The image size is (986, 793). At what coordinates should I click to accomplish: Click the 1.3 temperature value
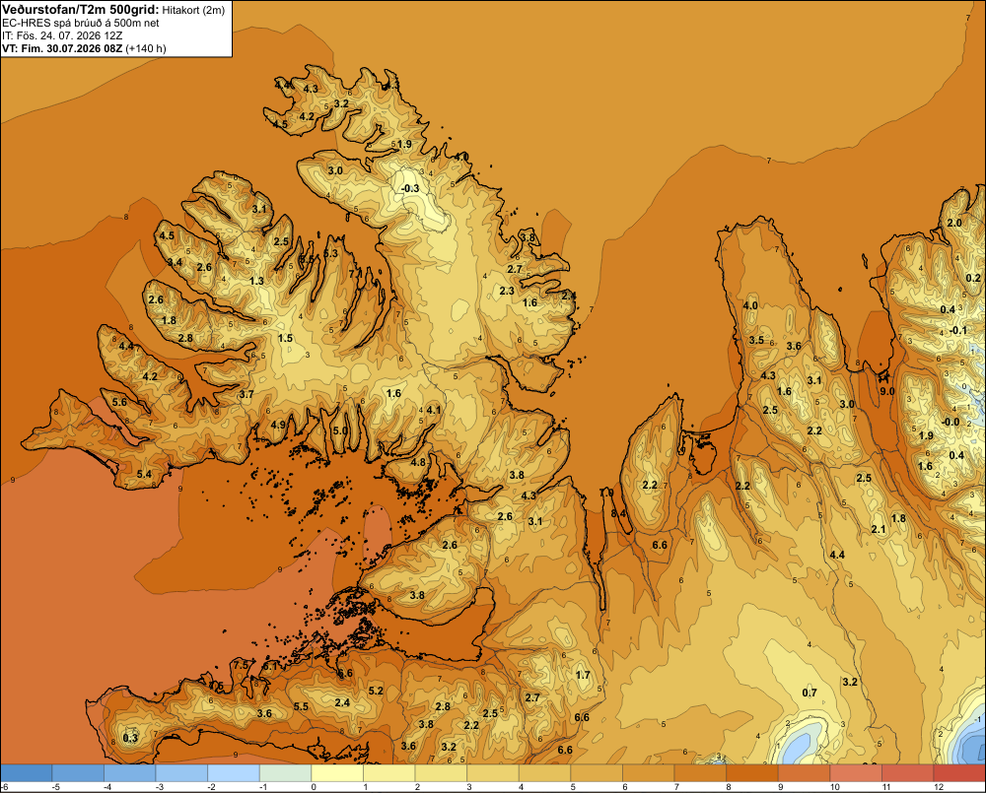(x=256, y=281)
